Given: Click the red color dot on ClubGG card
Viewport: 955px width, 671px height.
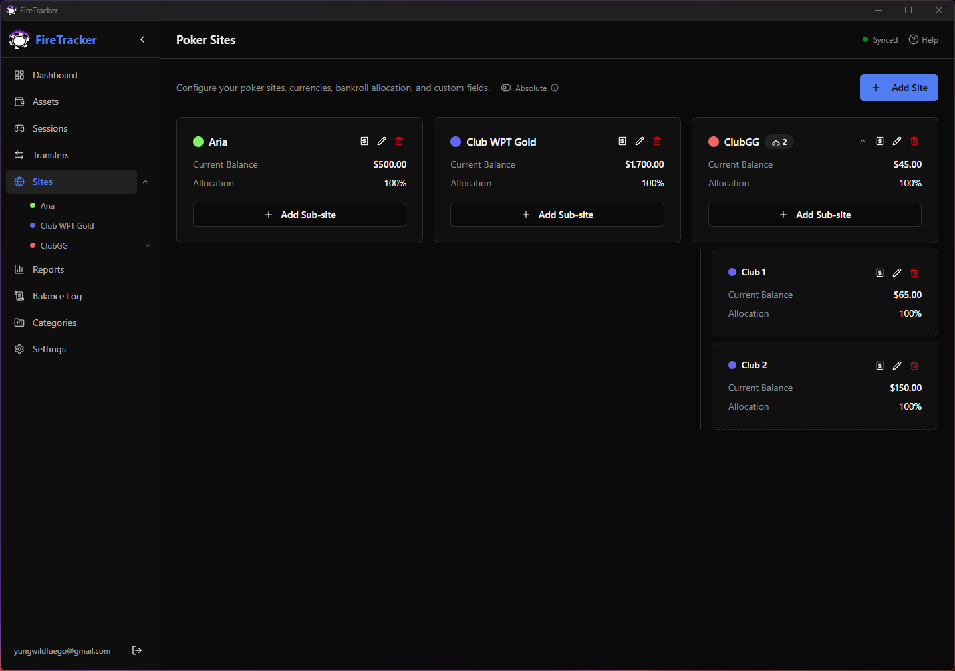Looking at the screenshot, I should pyautogui.click(x=714, y=142).
